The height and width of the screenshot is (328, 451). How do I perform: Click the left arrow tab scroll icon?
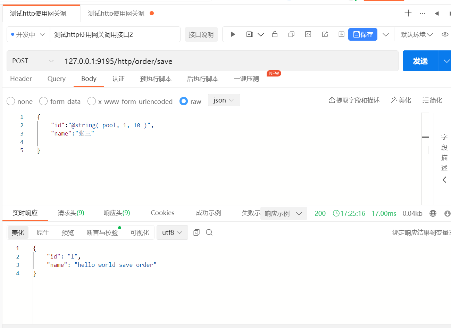pos(437,14)
